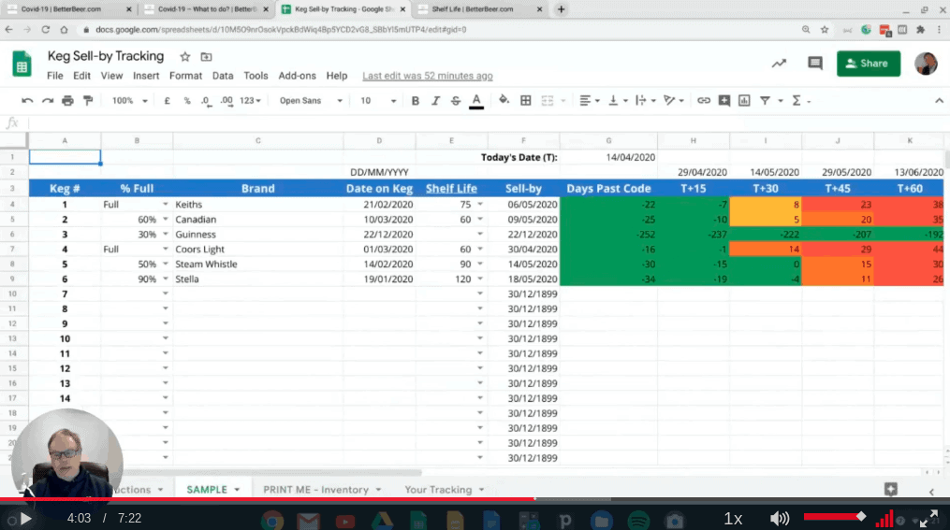950x530 pixels.
Task: Open the Insert menu
Action: click(146, 76)
